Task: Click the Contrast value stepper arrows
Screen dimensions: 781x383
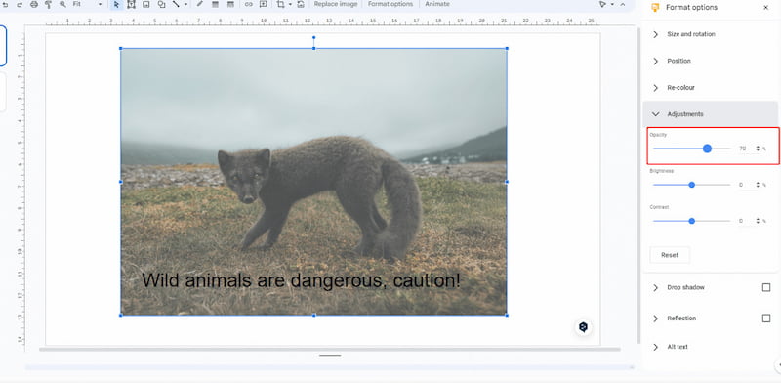Action: click(x=758, y=221)
